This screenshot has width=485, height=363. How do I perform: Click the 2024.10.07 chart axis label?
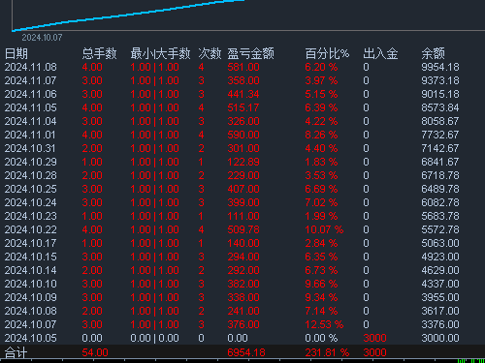[x=42, y=38]
